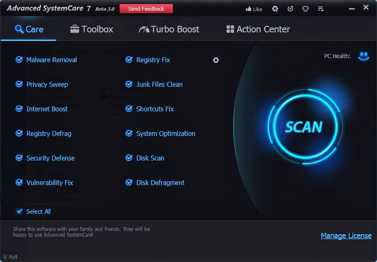
Task: Uncheck the Registry Fix checkbox
Action: 129,59
